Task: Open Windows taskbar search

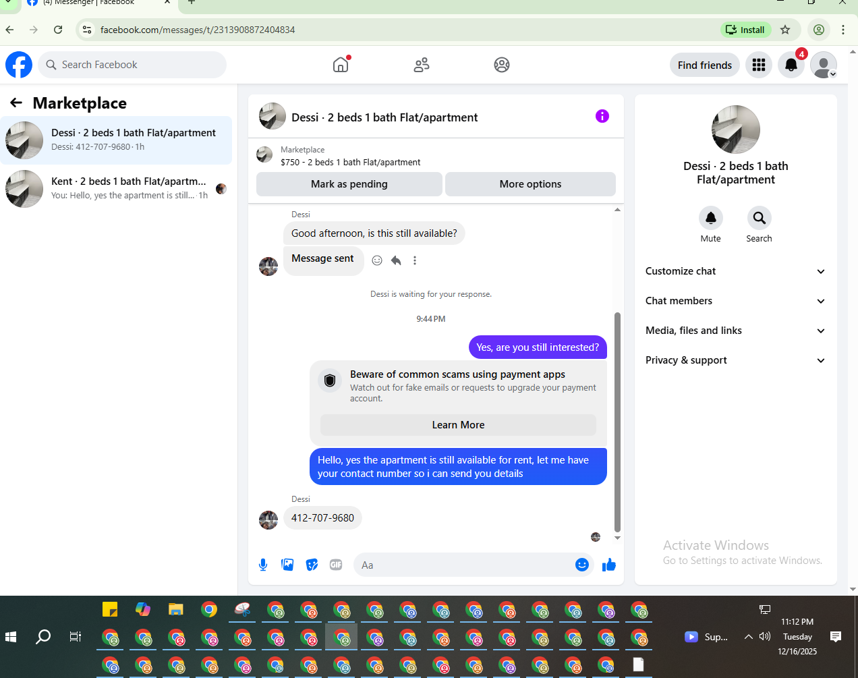Action: click(x=43, y=637)
